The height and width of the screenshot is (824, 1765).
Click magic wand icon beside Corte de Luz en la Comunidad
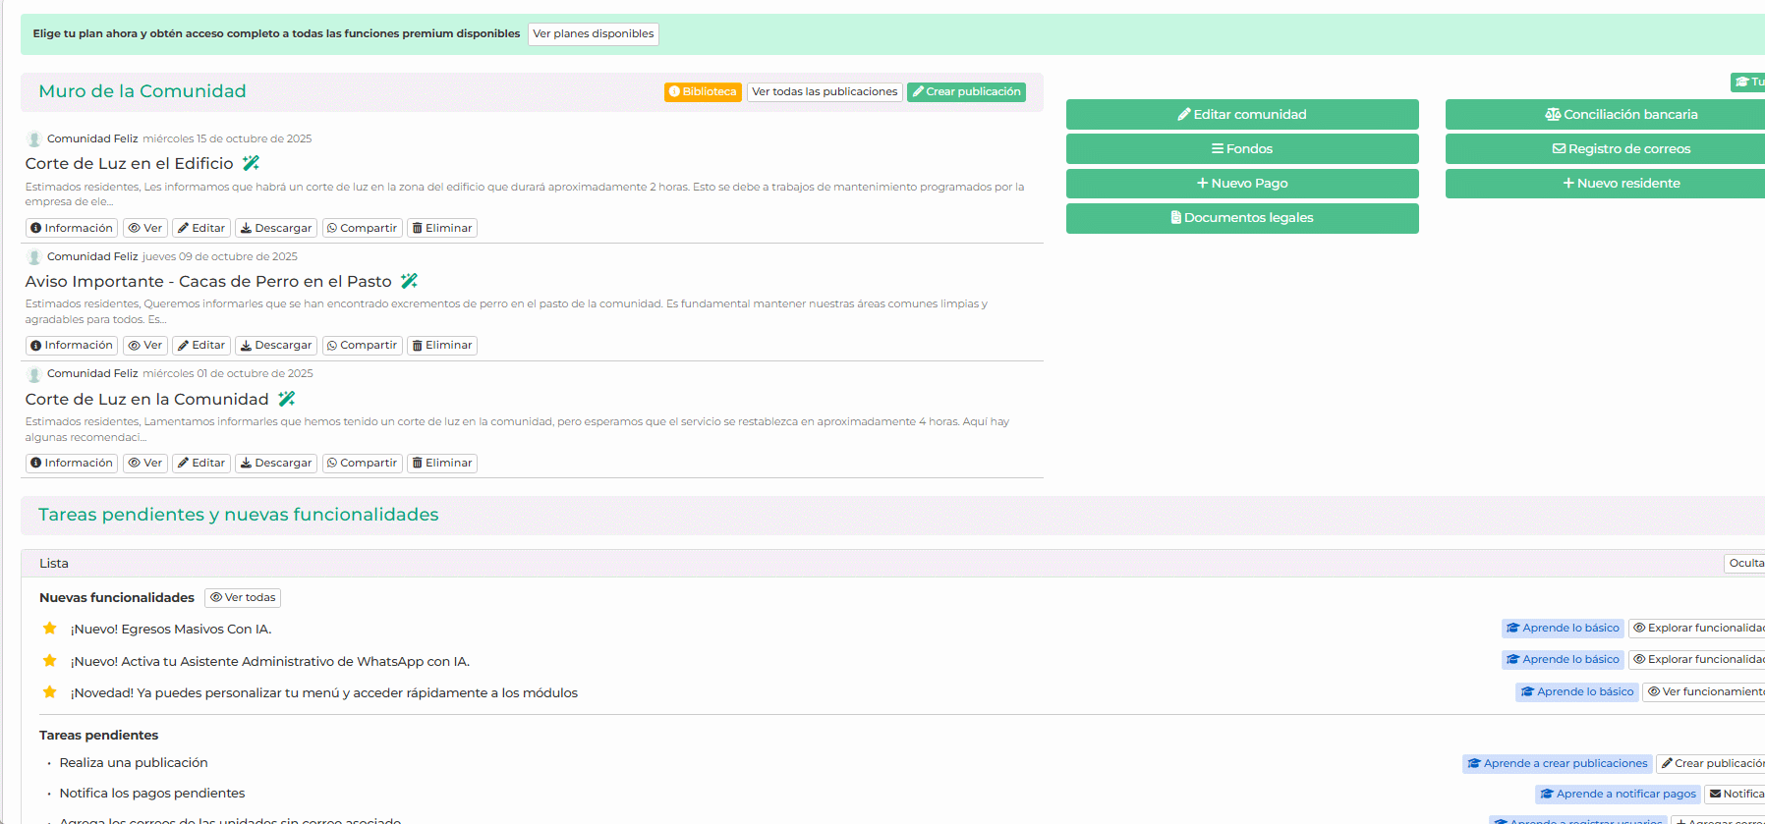[x=287, y=399]
